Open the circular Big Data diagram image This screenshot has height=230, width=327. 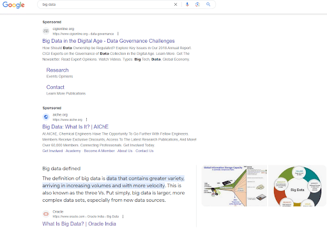(x=297, y=186)
